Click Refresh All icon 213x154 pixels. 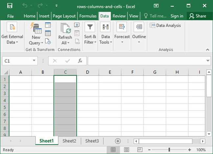pos(66,28)
